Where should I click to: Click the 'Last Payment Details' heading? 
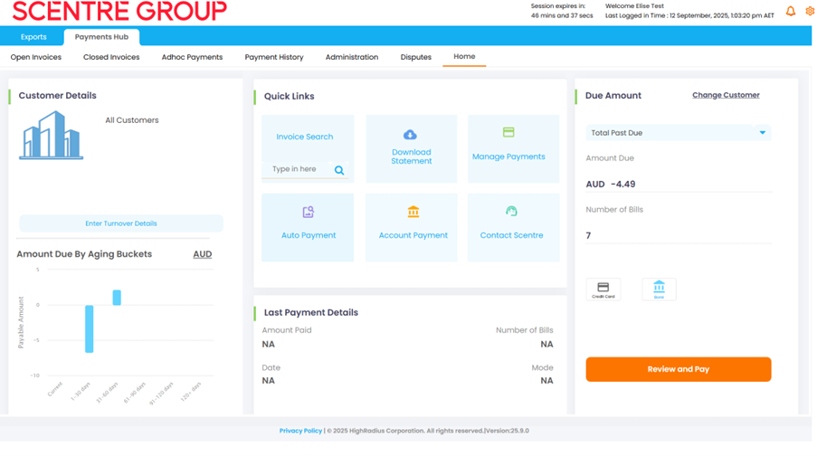click(311, 313)
